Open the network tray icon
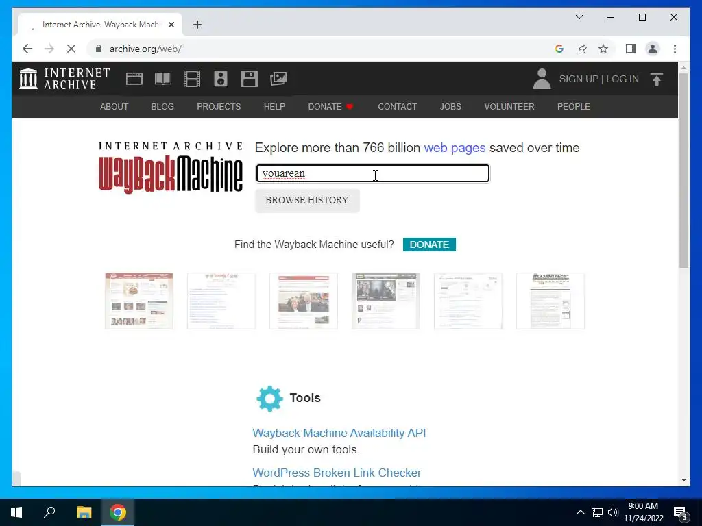 597,512
